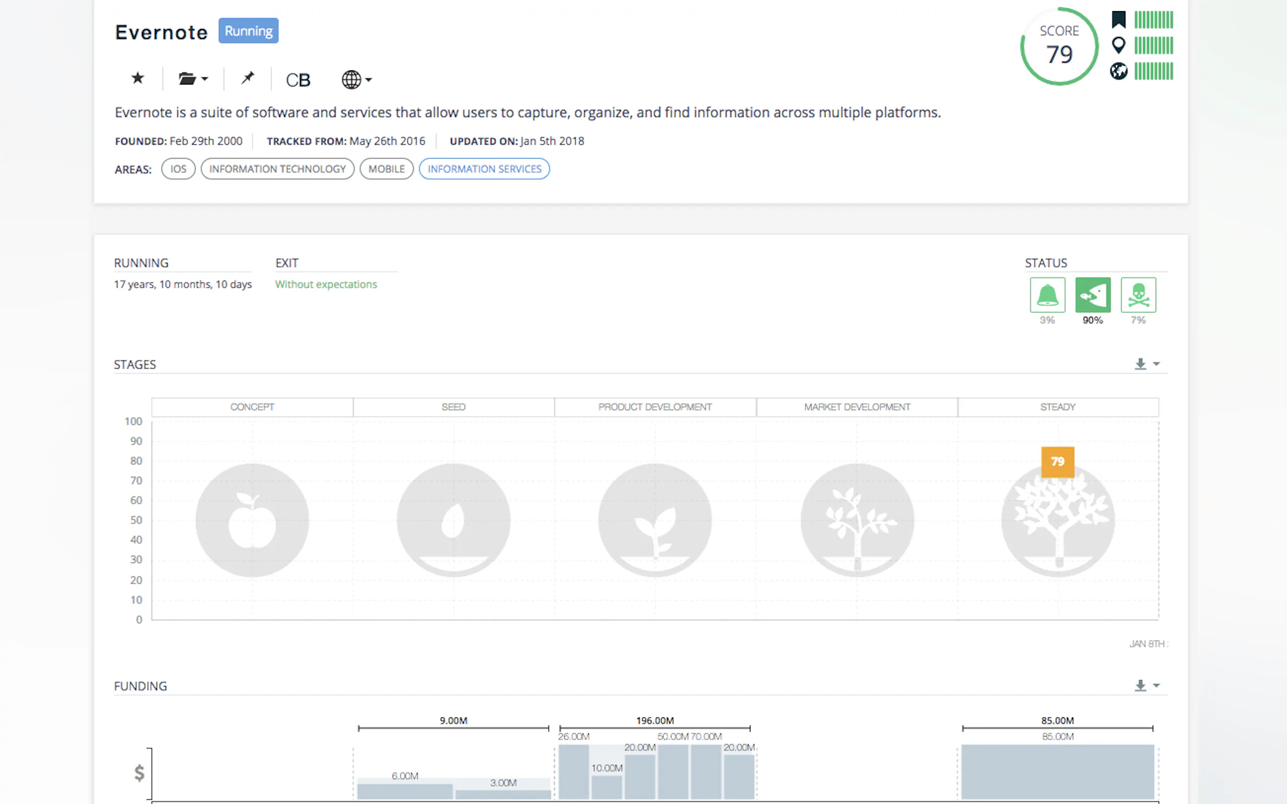
Task: Click the star favorite icon
Action: coord(138,78)
